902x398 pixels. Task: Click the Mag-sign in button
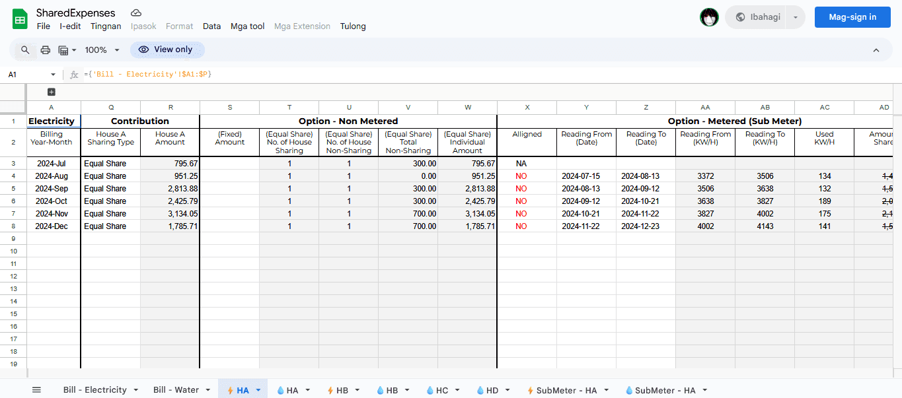852,17
